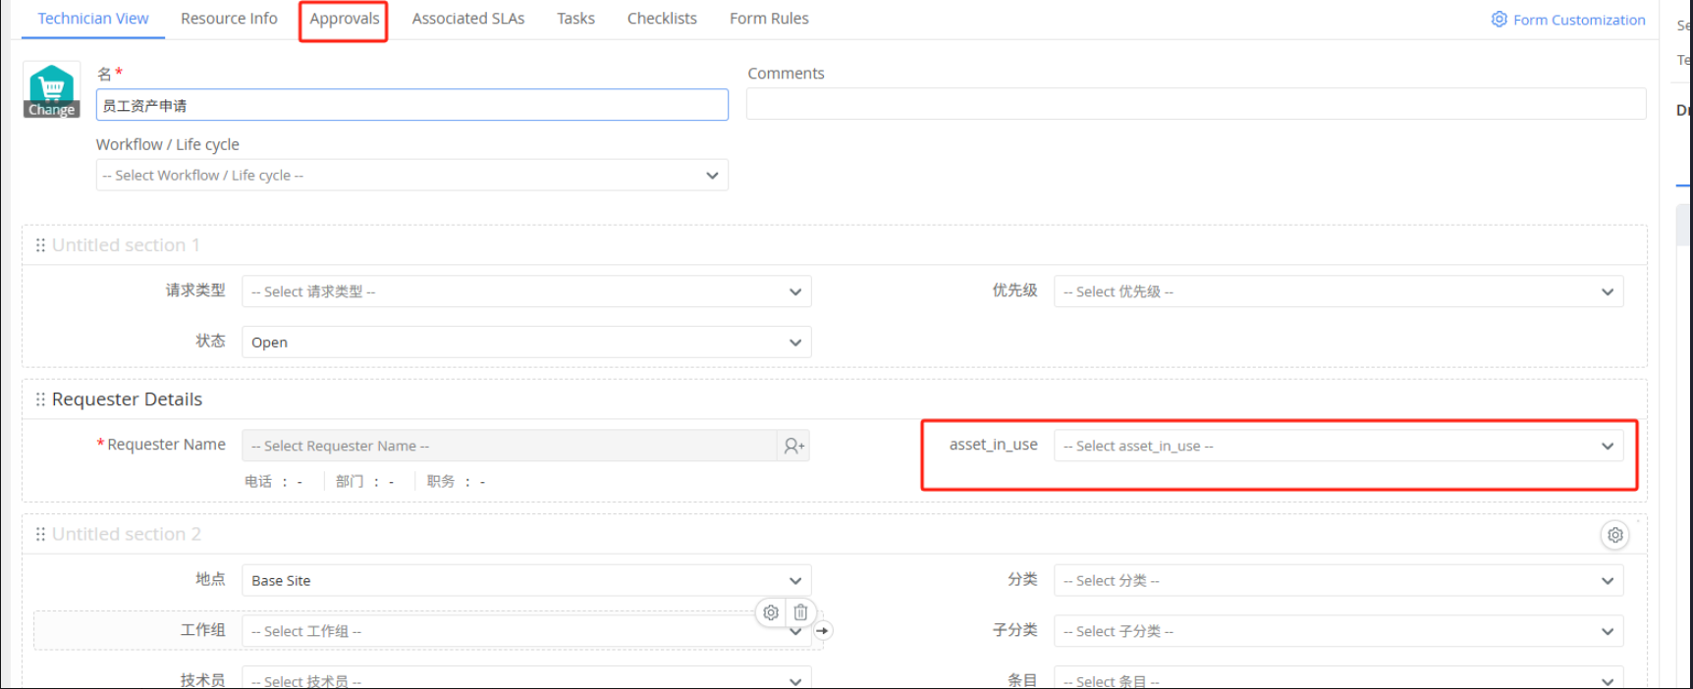Open the 优先级 priority dropdown
The height and width of the screenshot is (689, 1693).
(x=1338, y=291)
